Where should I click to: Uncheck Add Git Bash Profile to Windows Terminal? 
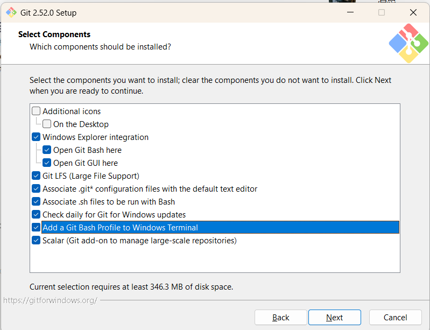tap(36, 227)
